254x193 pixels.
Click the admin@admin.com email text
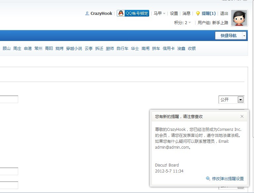(172, 147)
